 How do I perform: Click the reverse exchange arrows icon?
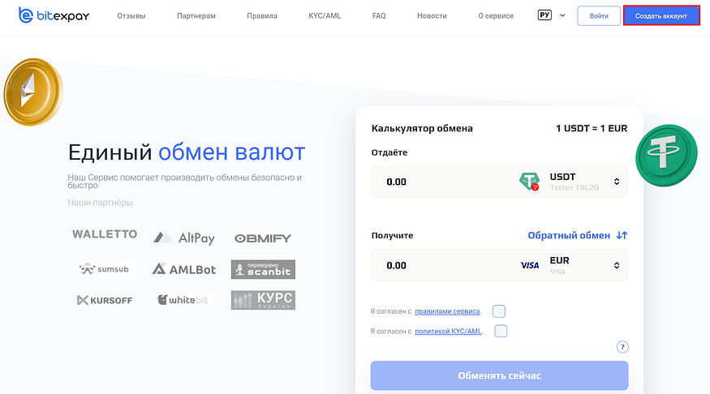click(622, 235)
